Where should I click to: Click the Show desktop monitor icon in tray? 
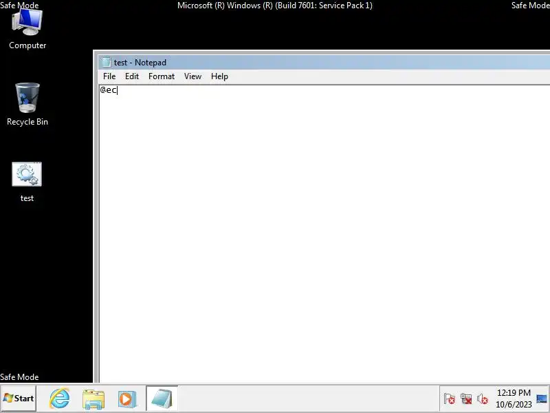tap(542, 399)
